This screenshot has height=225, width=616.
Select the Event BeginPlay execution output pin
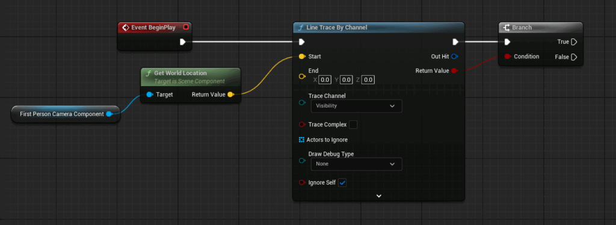(x=183, y=42)
